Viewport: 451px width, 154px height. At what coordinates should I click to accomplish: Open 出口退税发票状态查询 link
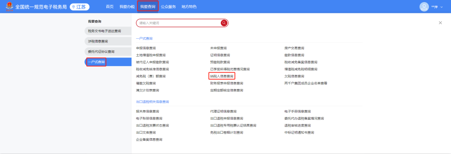[x=152, y=126]
